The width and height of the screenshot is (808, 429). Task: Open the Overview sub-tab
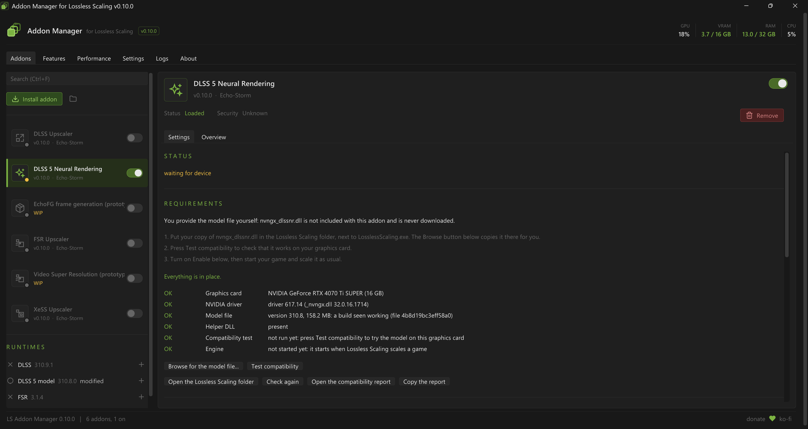coord(214,137)
